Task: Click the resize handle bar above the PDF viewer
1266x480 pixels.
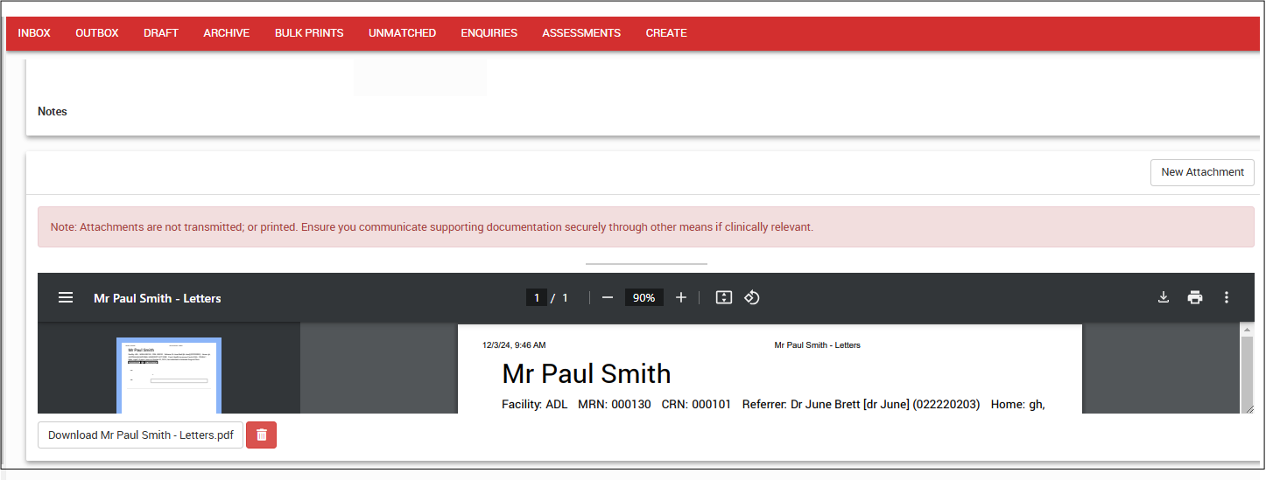Action: pos(646,263)
